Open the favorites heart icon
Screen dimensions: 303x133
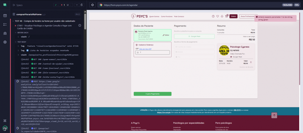coord(218,16)
